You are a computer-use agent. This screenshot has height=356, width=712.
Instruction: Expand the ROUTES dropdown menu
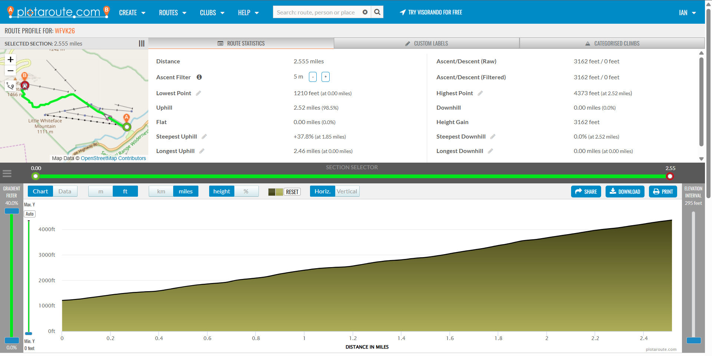point(172,13)
